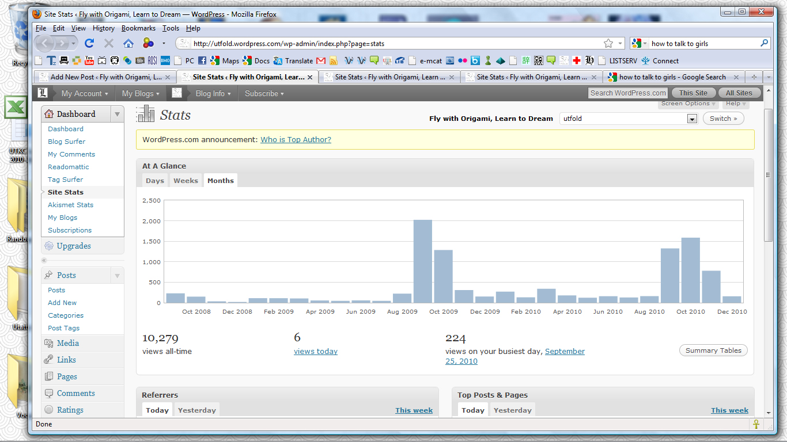
Task: Open the YouTube bookmark icon
Action: tap(89, 60)
